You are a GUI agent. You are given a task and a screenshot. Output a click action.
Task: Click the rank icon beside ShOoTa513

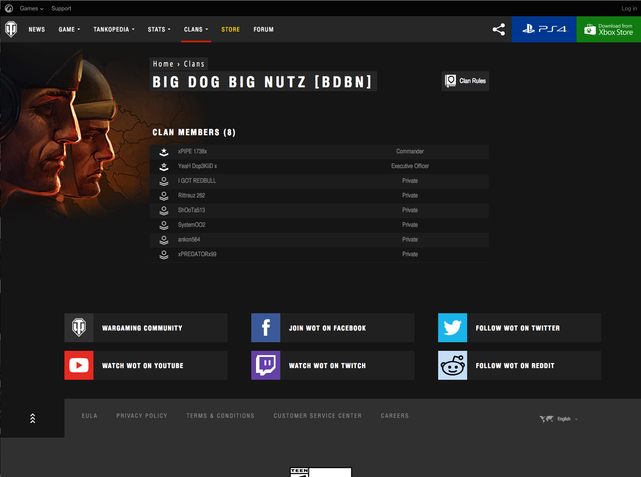coord(164,210)
